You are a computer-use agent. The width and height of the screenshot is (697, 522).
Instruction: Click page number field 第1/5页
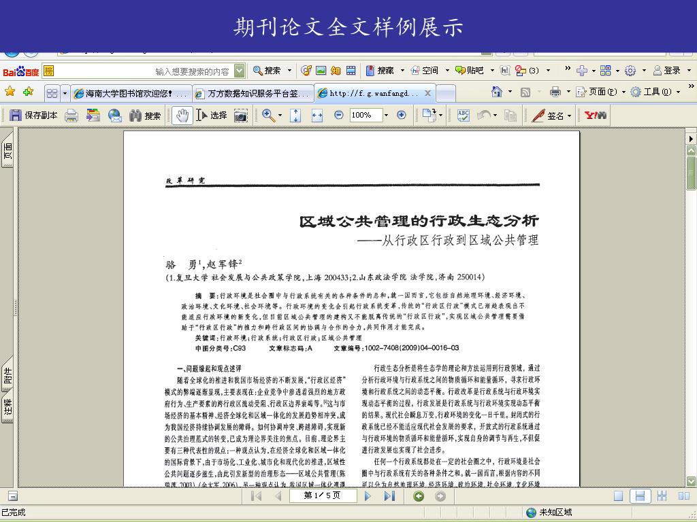(323, 495)
